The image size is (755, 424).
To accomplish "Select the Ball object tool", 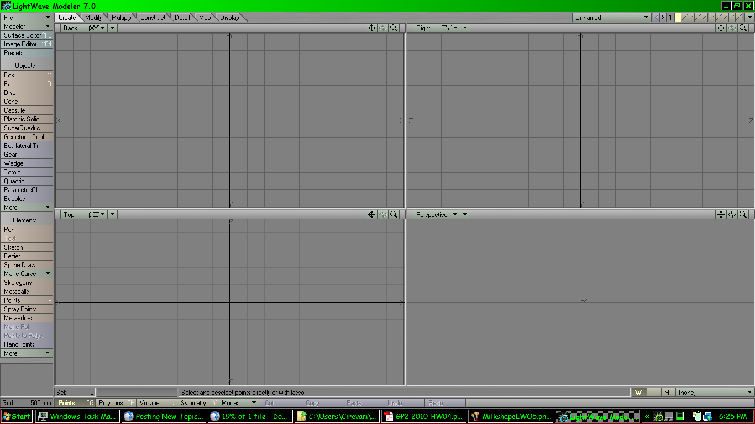I will (27, 84).
